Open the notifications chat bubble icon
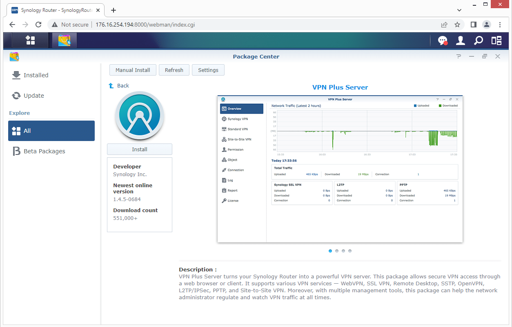This screenshot has height=327, width=512. pos(443,40)
